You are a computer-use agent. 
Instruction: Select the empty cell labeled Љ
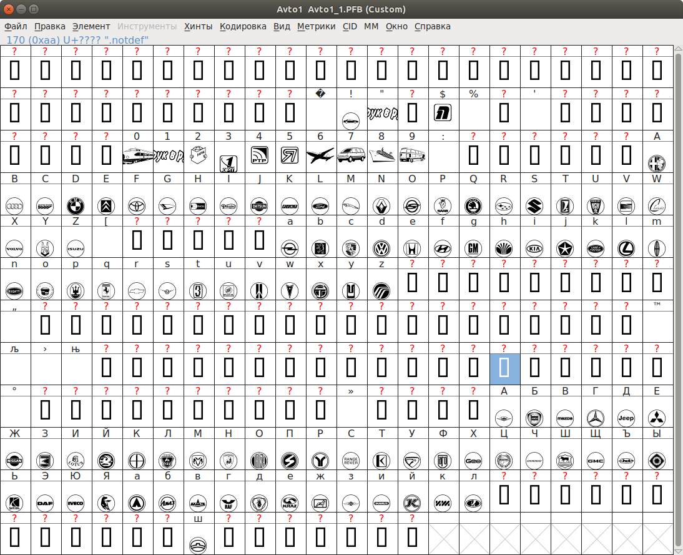coord(15,368)
